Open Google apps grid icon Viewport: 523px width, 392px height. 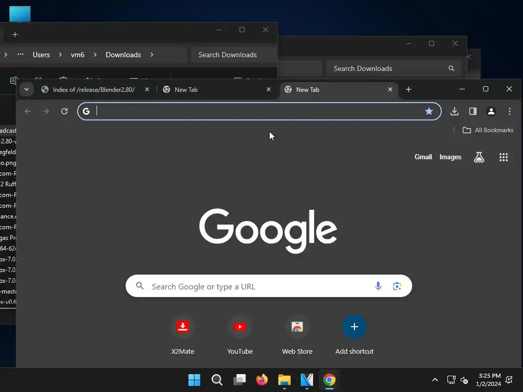point(503,157)
